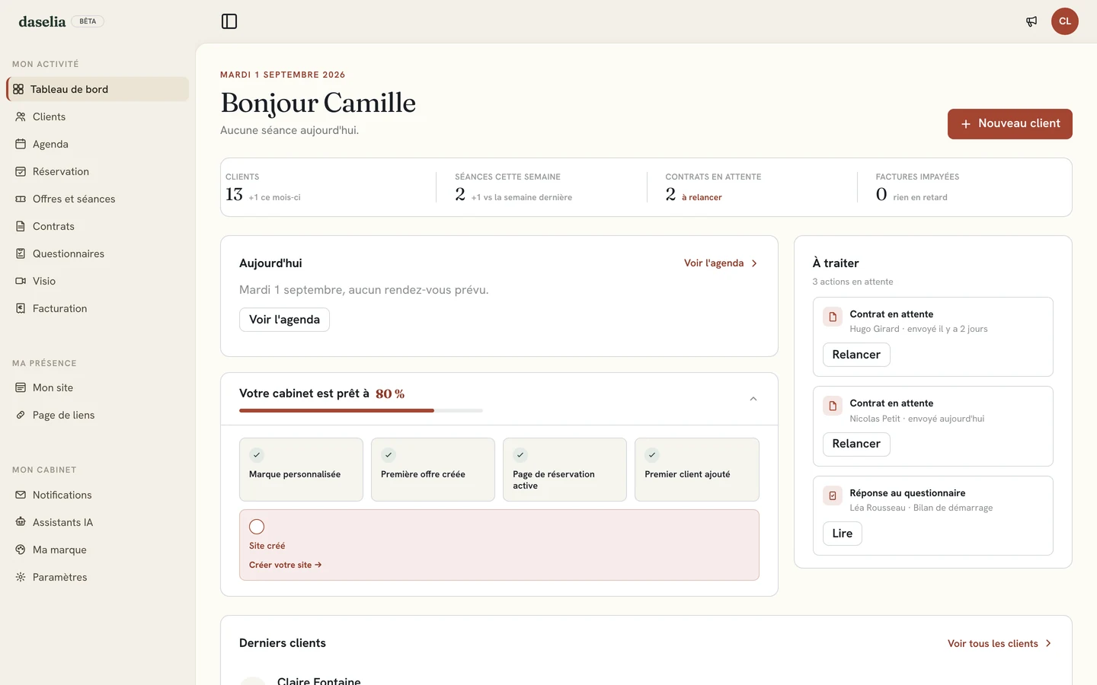Toggle the Premier client ajouté check mark
Image resolution: width=1097 pixels, height=685 pixels.
click(652, 455)
